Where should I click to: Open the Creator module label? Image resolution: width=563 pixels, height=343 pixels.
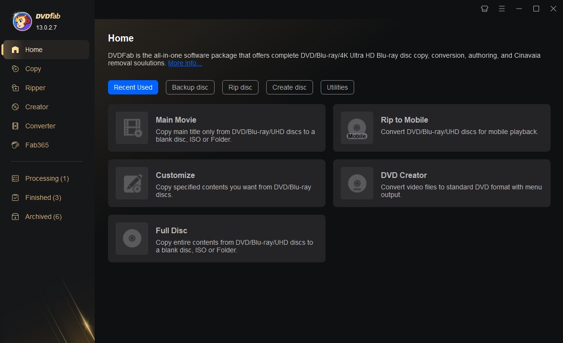37,107
